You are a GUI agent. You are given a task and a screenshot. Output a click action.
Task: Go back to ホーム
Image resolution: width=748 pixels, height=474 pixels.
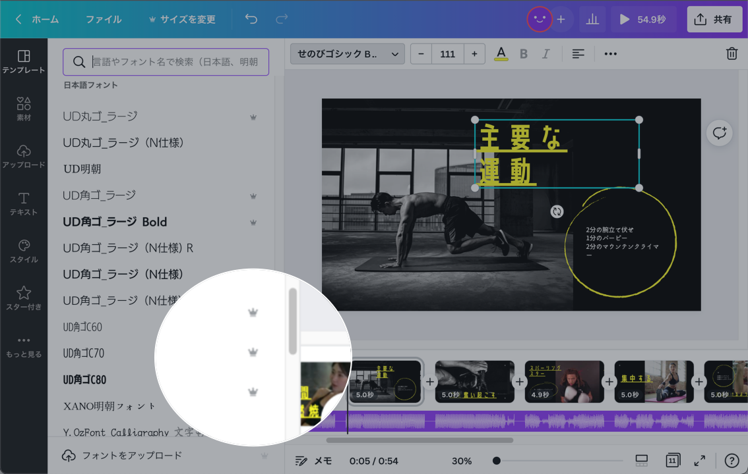pos(37,19)
